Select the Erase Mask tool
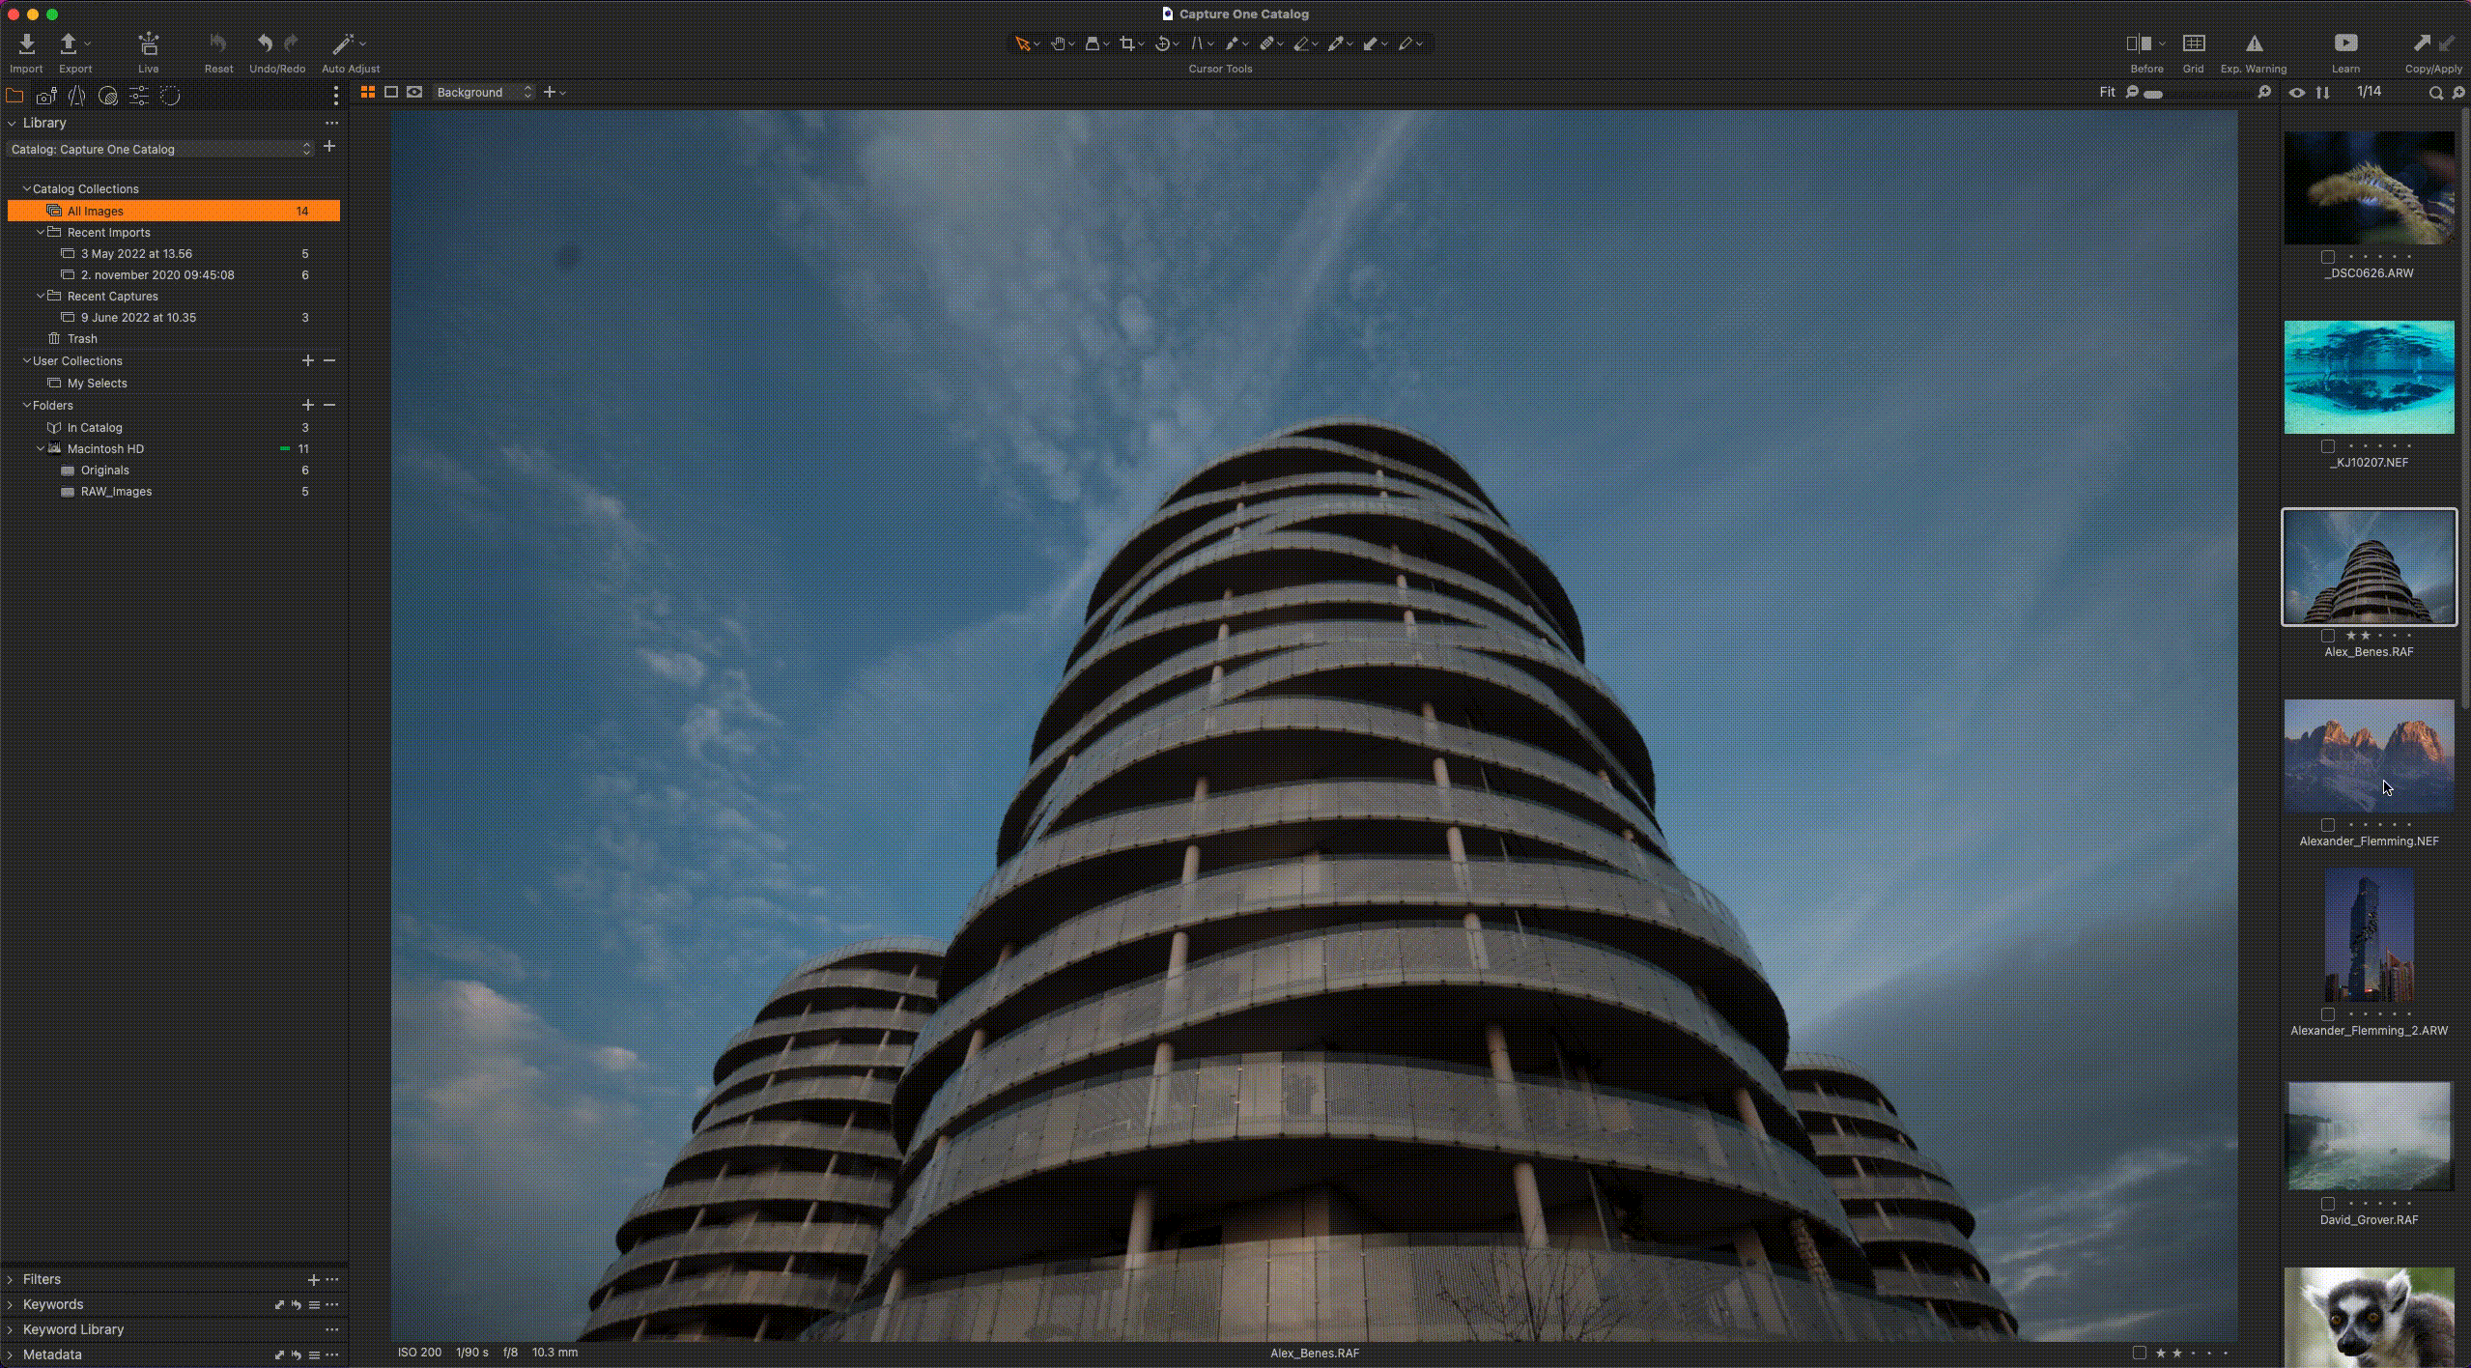Image resolution: width=2471 pixels, height=1368 pixels. point(1301,43)
